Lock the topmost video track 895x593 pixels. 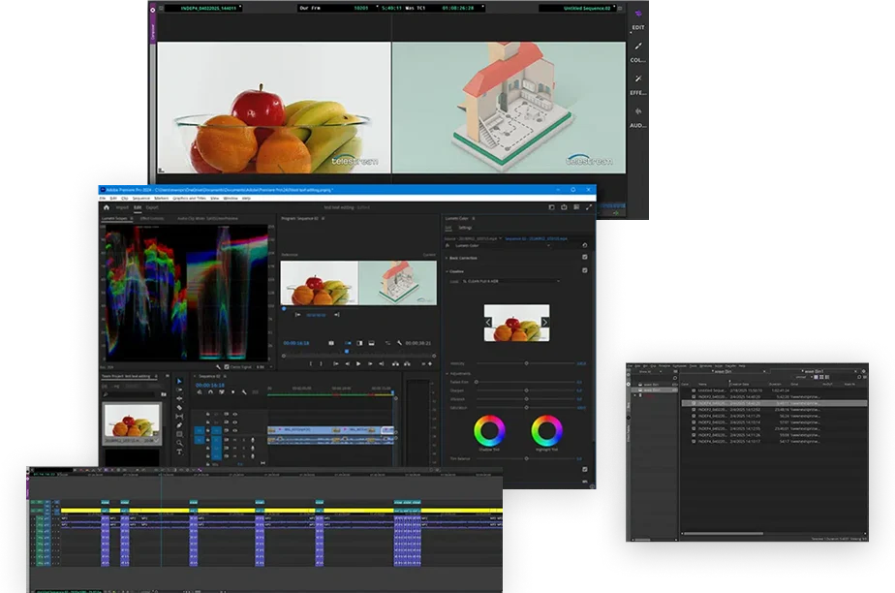[207, 415]
